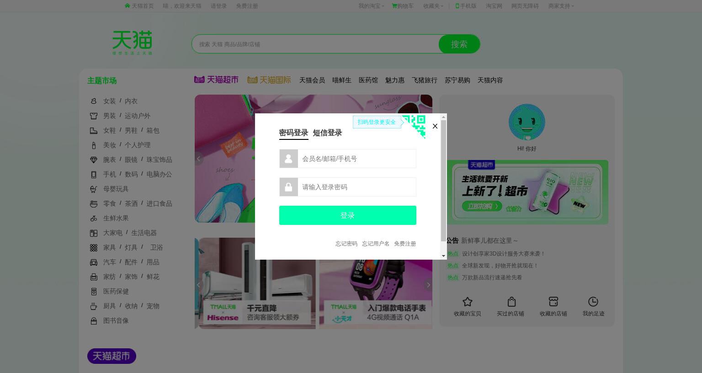Select the 密码登录 tab
Viewport: 702px width, 373px height.
click(293, 133)
